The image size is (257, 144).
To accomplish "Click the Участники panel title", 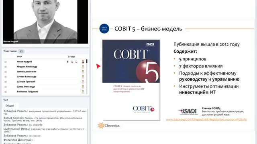I will pyautogui.click(x=10, y=51).
